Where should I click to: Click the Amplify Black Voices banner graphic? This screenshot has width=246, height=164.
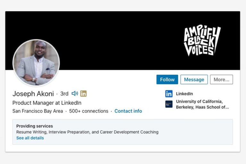click(202, 40)
